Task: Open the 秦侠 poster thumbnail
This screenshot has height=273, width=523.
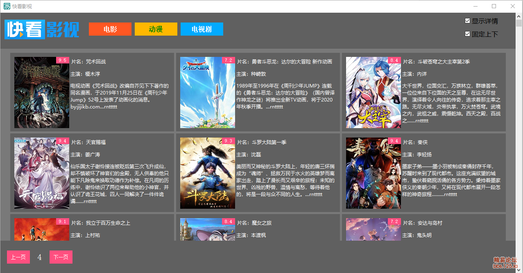Action: click(x=374, y=173)
